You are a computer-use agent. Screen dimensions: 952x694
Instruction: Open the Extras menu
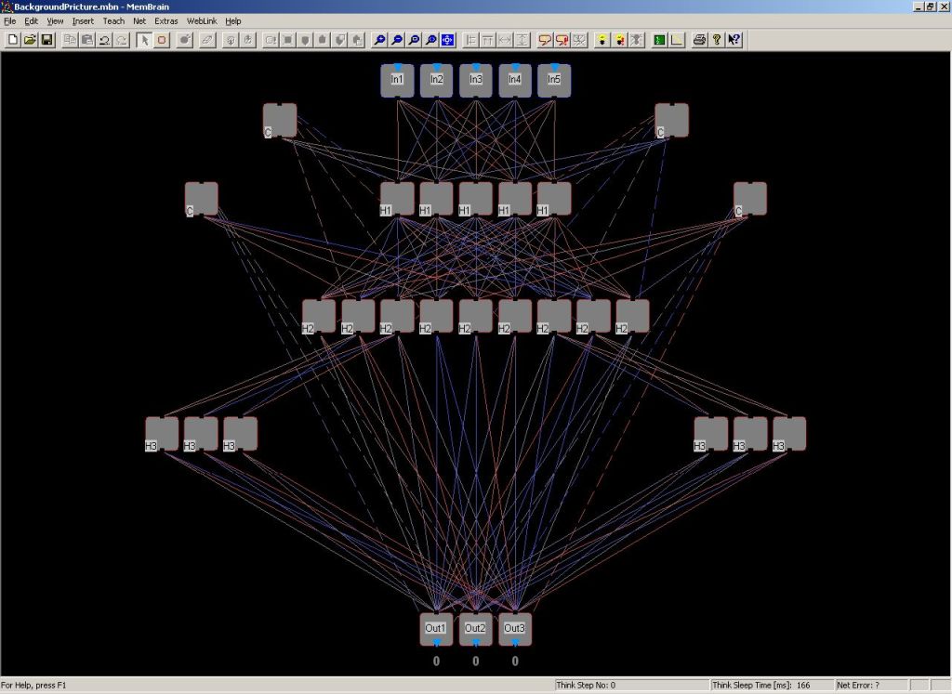[x=166, y=20]
